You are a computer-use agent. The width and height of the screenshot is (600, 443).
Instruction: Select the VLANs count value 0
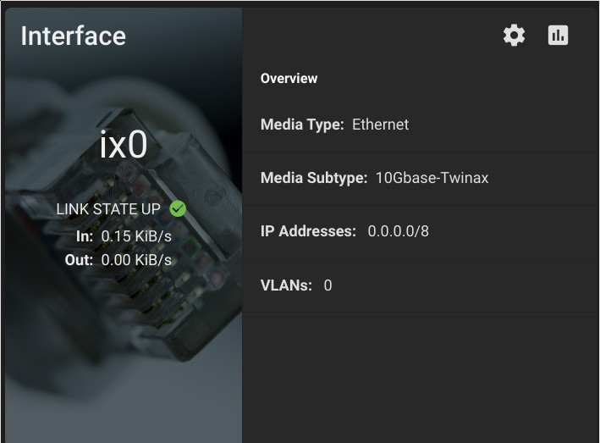328,285
